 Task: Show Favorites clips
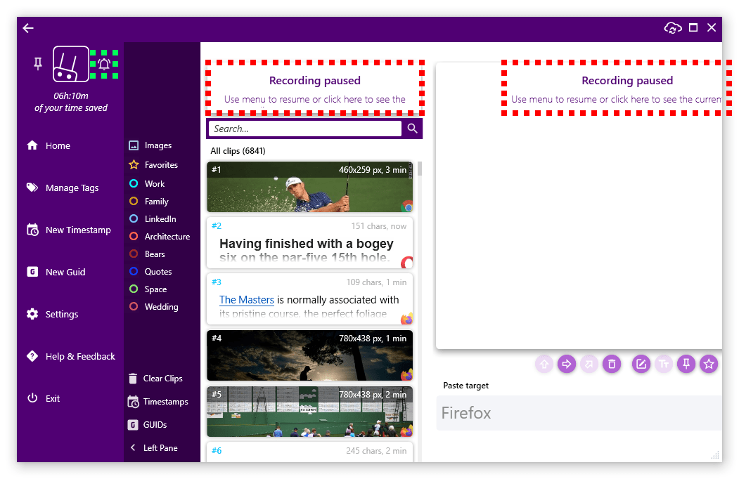point(154,165)
